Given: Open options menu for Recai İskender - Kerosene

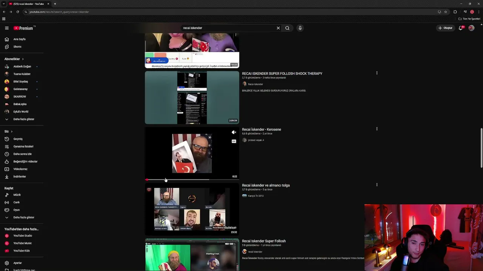Looking at the screenshot, I should 377,129.
